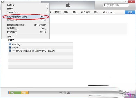
Task: Open 偏好设置(F)... from the menu
Action: [x=26, y=29]
